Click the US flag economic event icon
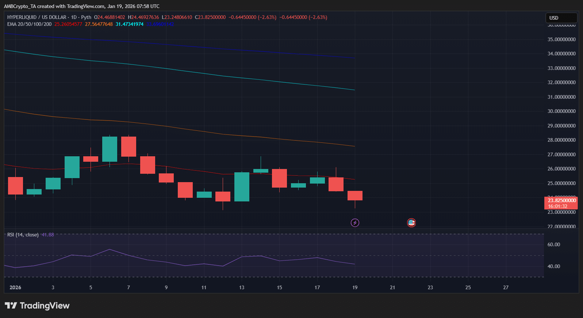The image size is (583, 318). click(x=411, y=223)
